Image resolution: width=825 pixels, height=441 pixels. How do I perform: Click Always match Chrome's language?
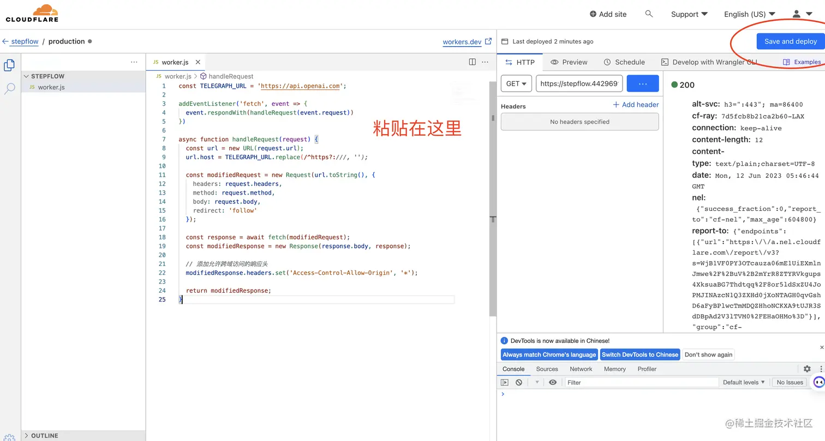click(x=549, y=354)
